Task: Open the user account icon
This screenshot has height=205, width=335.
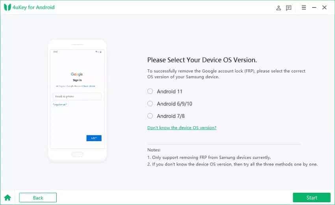Action: (278, 8)
